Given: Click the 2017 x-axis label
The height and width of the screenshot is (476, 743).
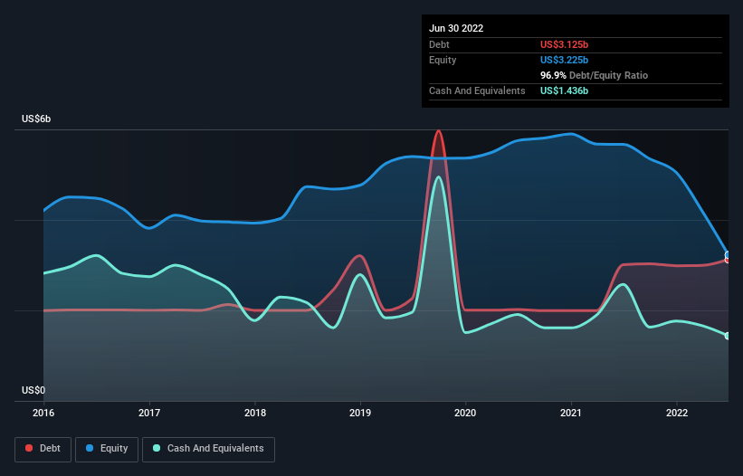Looking at the screenshot, I should pos(149,413).
